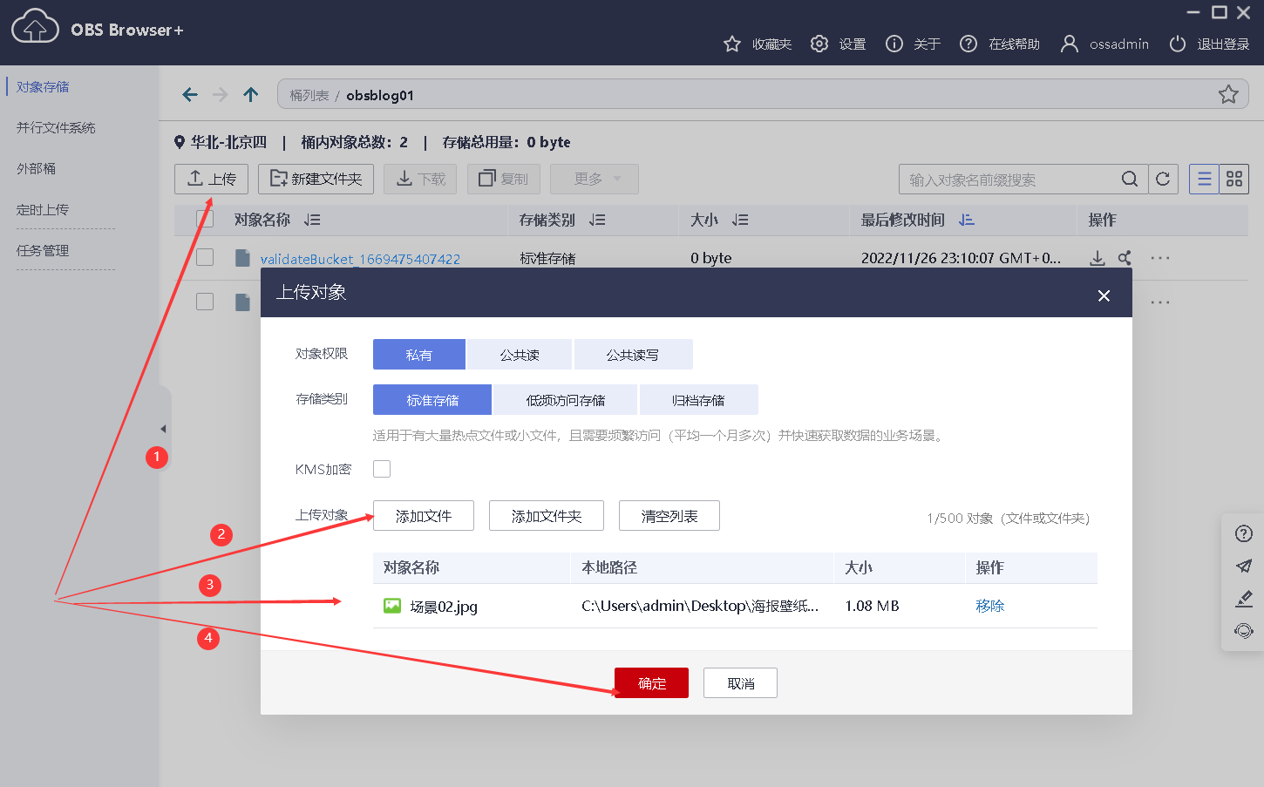Open more actions for validateBucket row
Image resolution: width=1264 pixels, height=787 pixels.
pos(1160,258)
